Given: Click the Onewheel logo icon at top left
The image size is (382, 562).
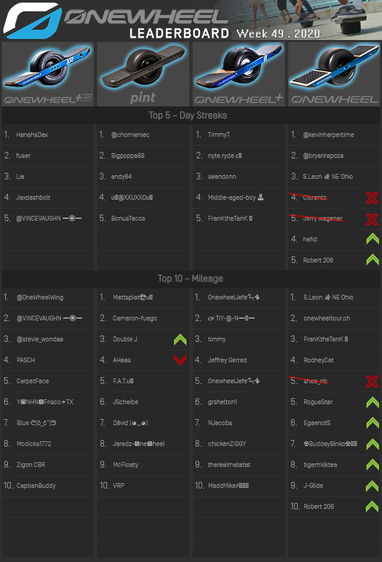Looking at the screenshot, I should (31, 20).
